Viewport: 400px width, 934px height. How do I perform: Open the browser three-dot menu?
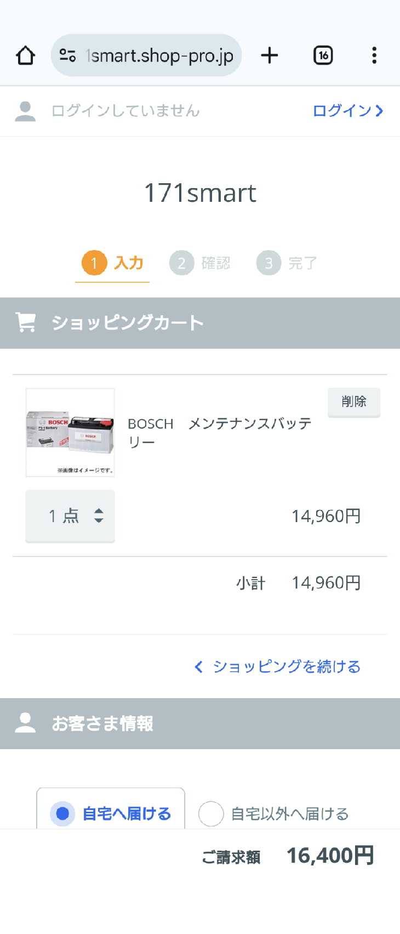click(x=374, y=55)
